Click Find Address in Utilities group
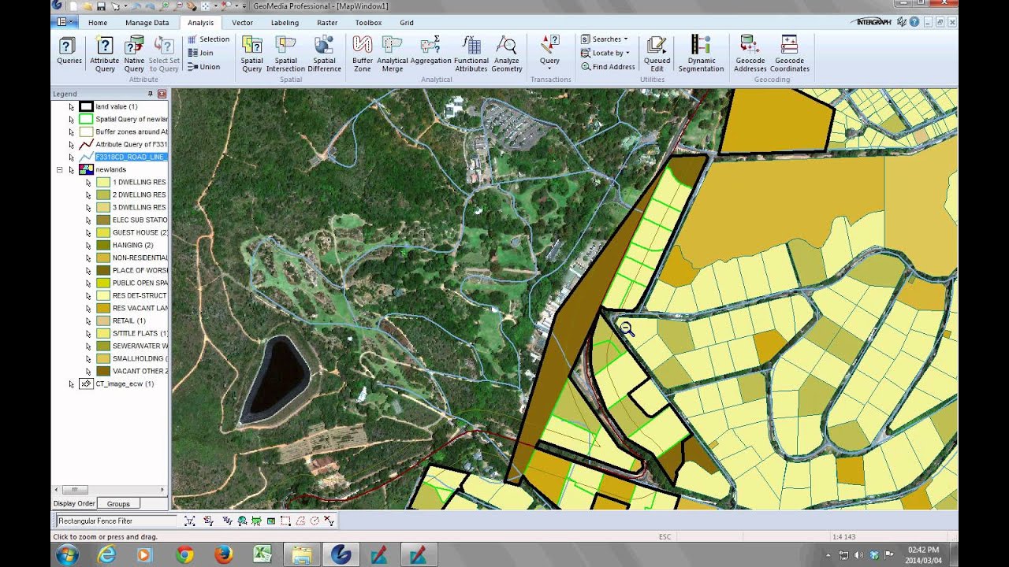The height and width of the screenshot is (567, 1009). 608,67
